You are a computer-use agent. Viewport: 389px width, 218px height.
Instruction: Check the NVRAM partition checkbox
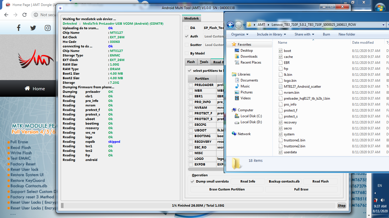[191, 108]
